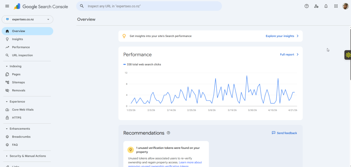Image resolution: width=351 pixels, height=167 pixels.
Task: Click the yellow asterisk extension side tab
Action: click(x=348, y=55)
